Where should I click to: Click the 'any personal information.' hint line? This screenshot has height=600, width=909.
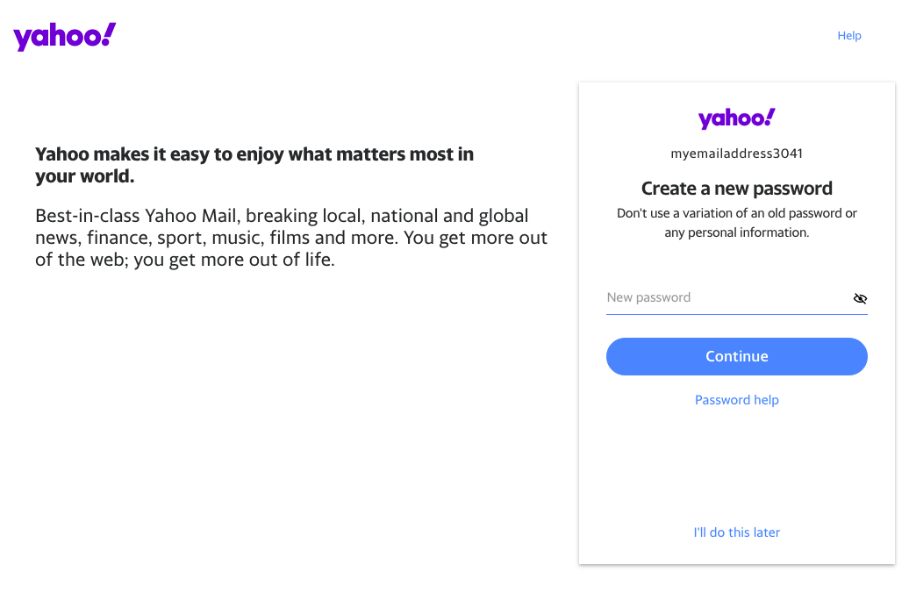point(736,232)
